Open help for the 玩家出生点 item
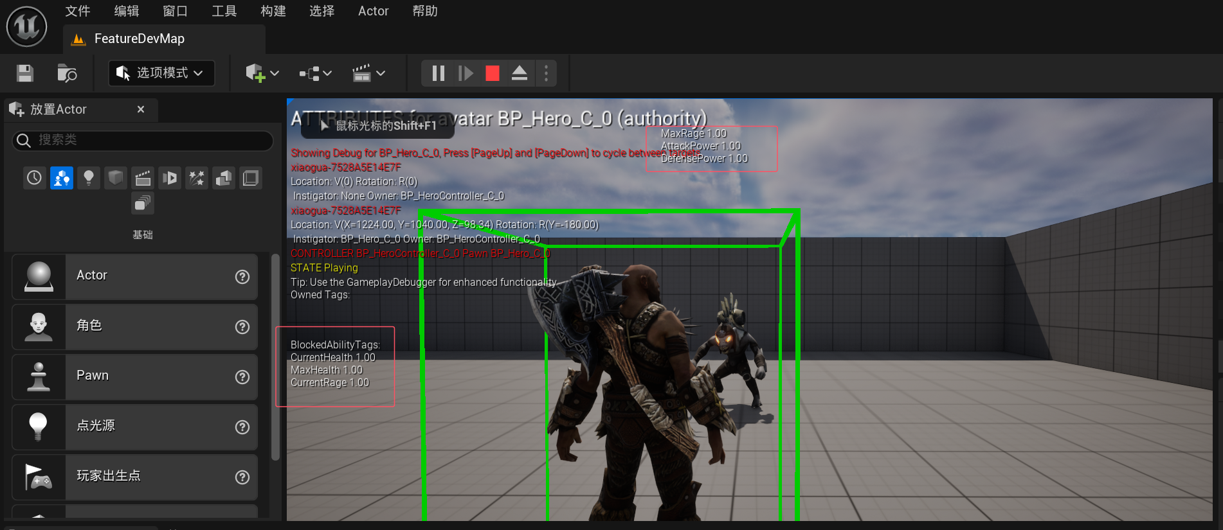This screenshot has width=1223, height=530. [x=242, y=477]
